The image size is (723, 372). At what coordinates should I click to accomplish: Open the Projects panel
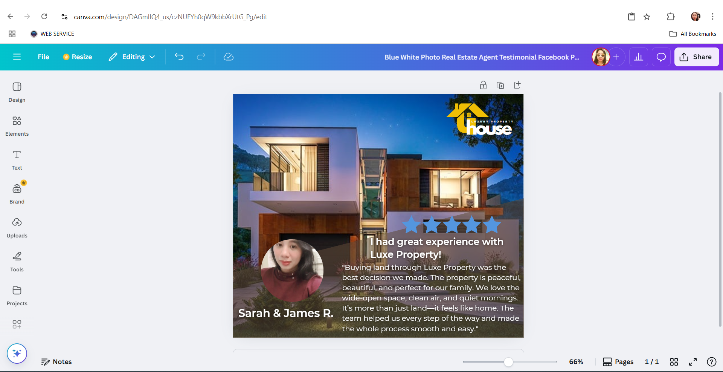[x=17, y=296]
